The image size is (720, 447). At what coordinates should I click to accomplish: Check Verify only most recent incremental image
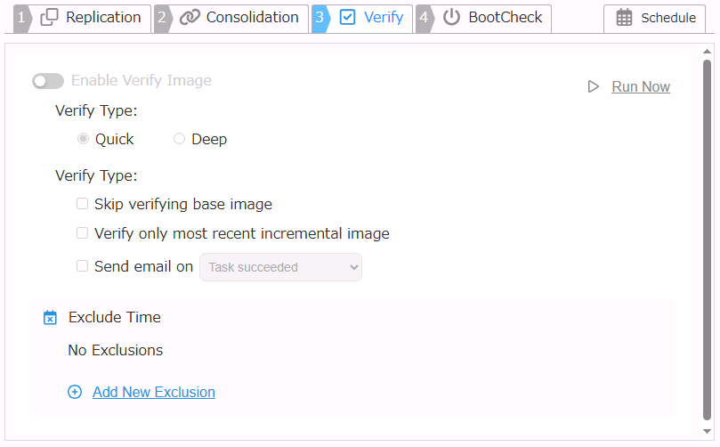(x=83, y=233)
